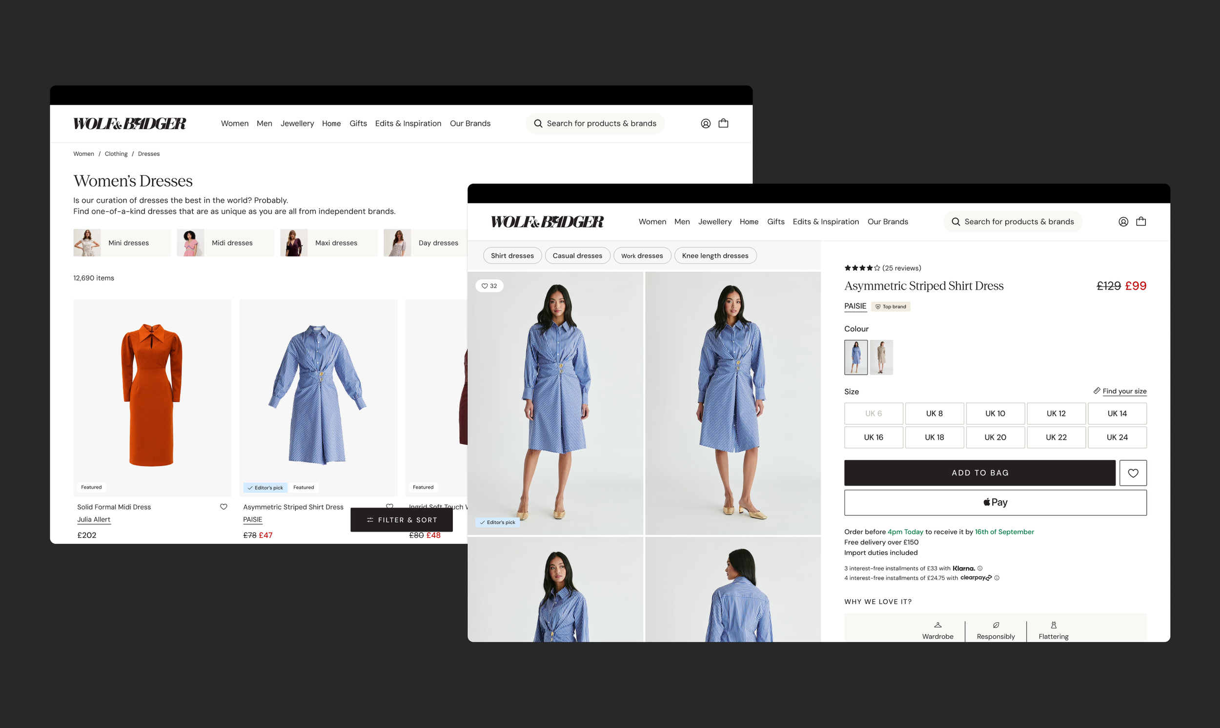
Task: Click the Add to Bag button
Action: pyautogui.click(x=979, y=473)
